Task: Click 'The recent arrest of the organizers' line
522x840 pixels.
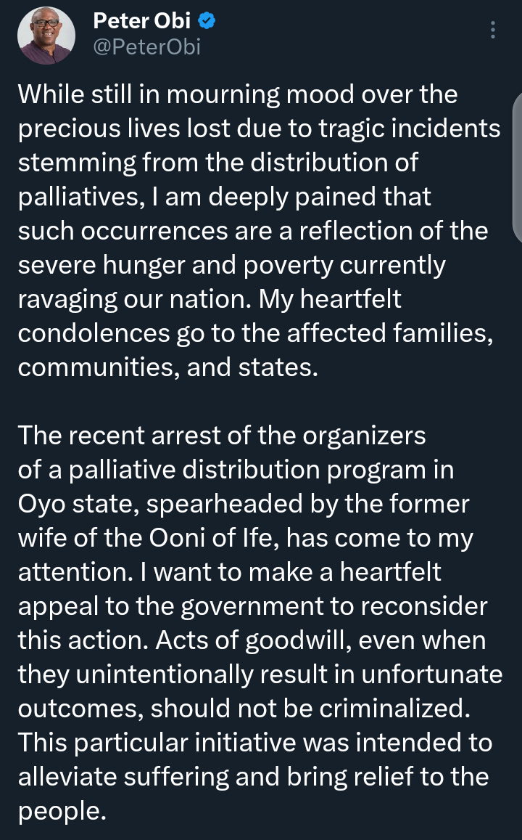Action: click(x=222, y=436)
